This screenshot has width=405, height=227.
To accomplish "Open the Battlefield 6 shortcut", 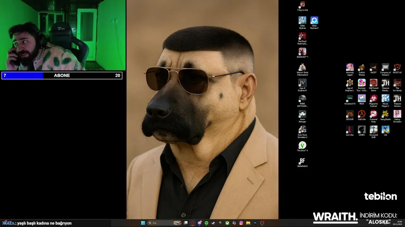I will [302, 162].
